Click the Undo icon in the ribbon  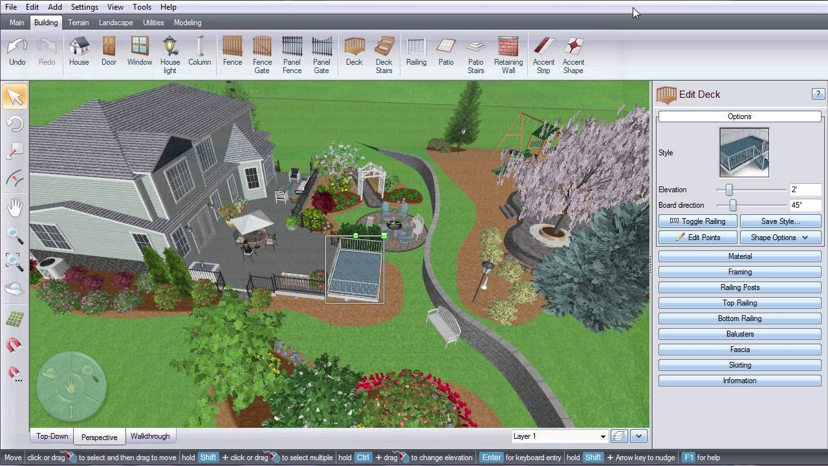17,52
